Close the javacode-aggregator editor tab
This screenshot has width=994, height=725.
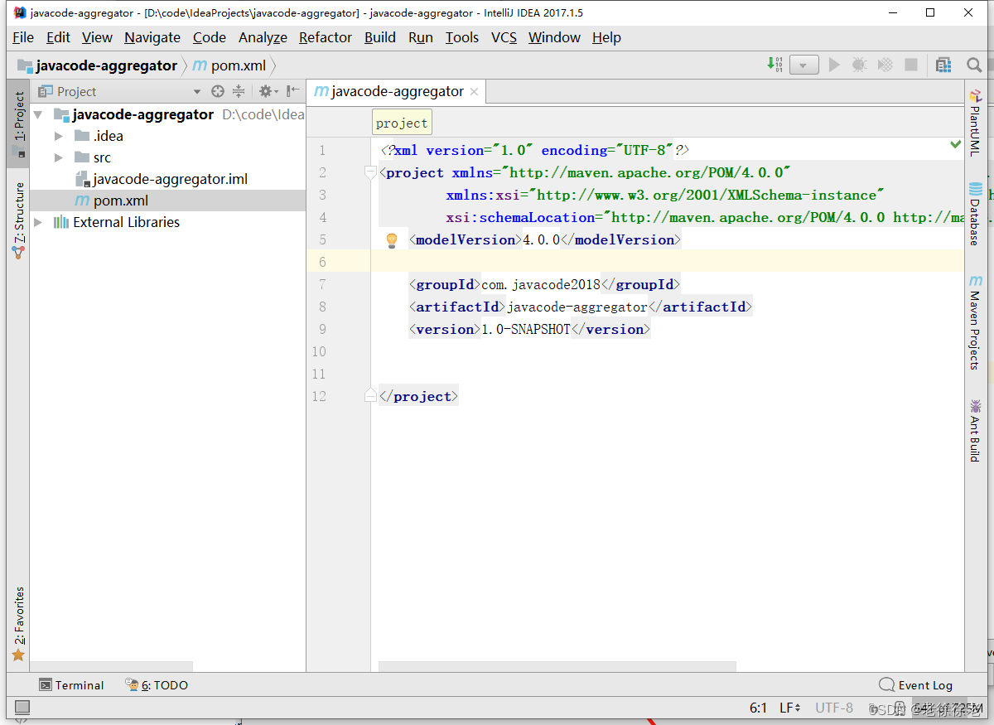pyautogui.click(x=474, y=92)
